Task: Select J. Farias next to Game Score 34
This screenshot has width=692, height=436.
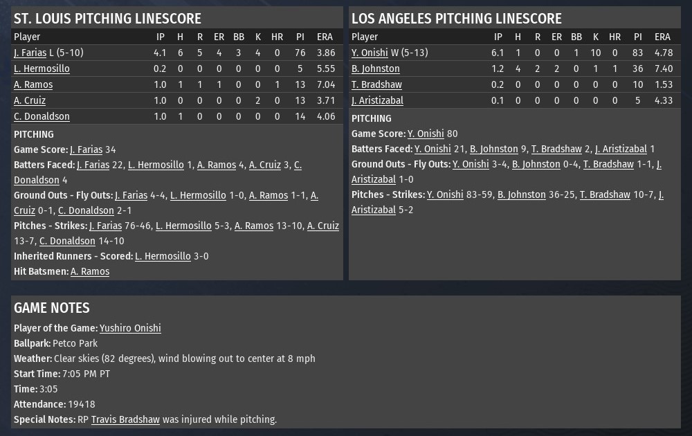Action: click(86, 149)
